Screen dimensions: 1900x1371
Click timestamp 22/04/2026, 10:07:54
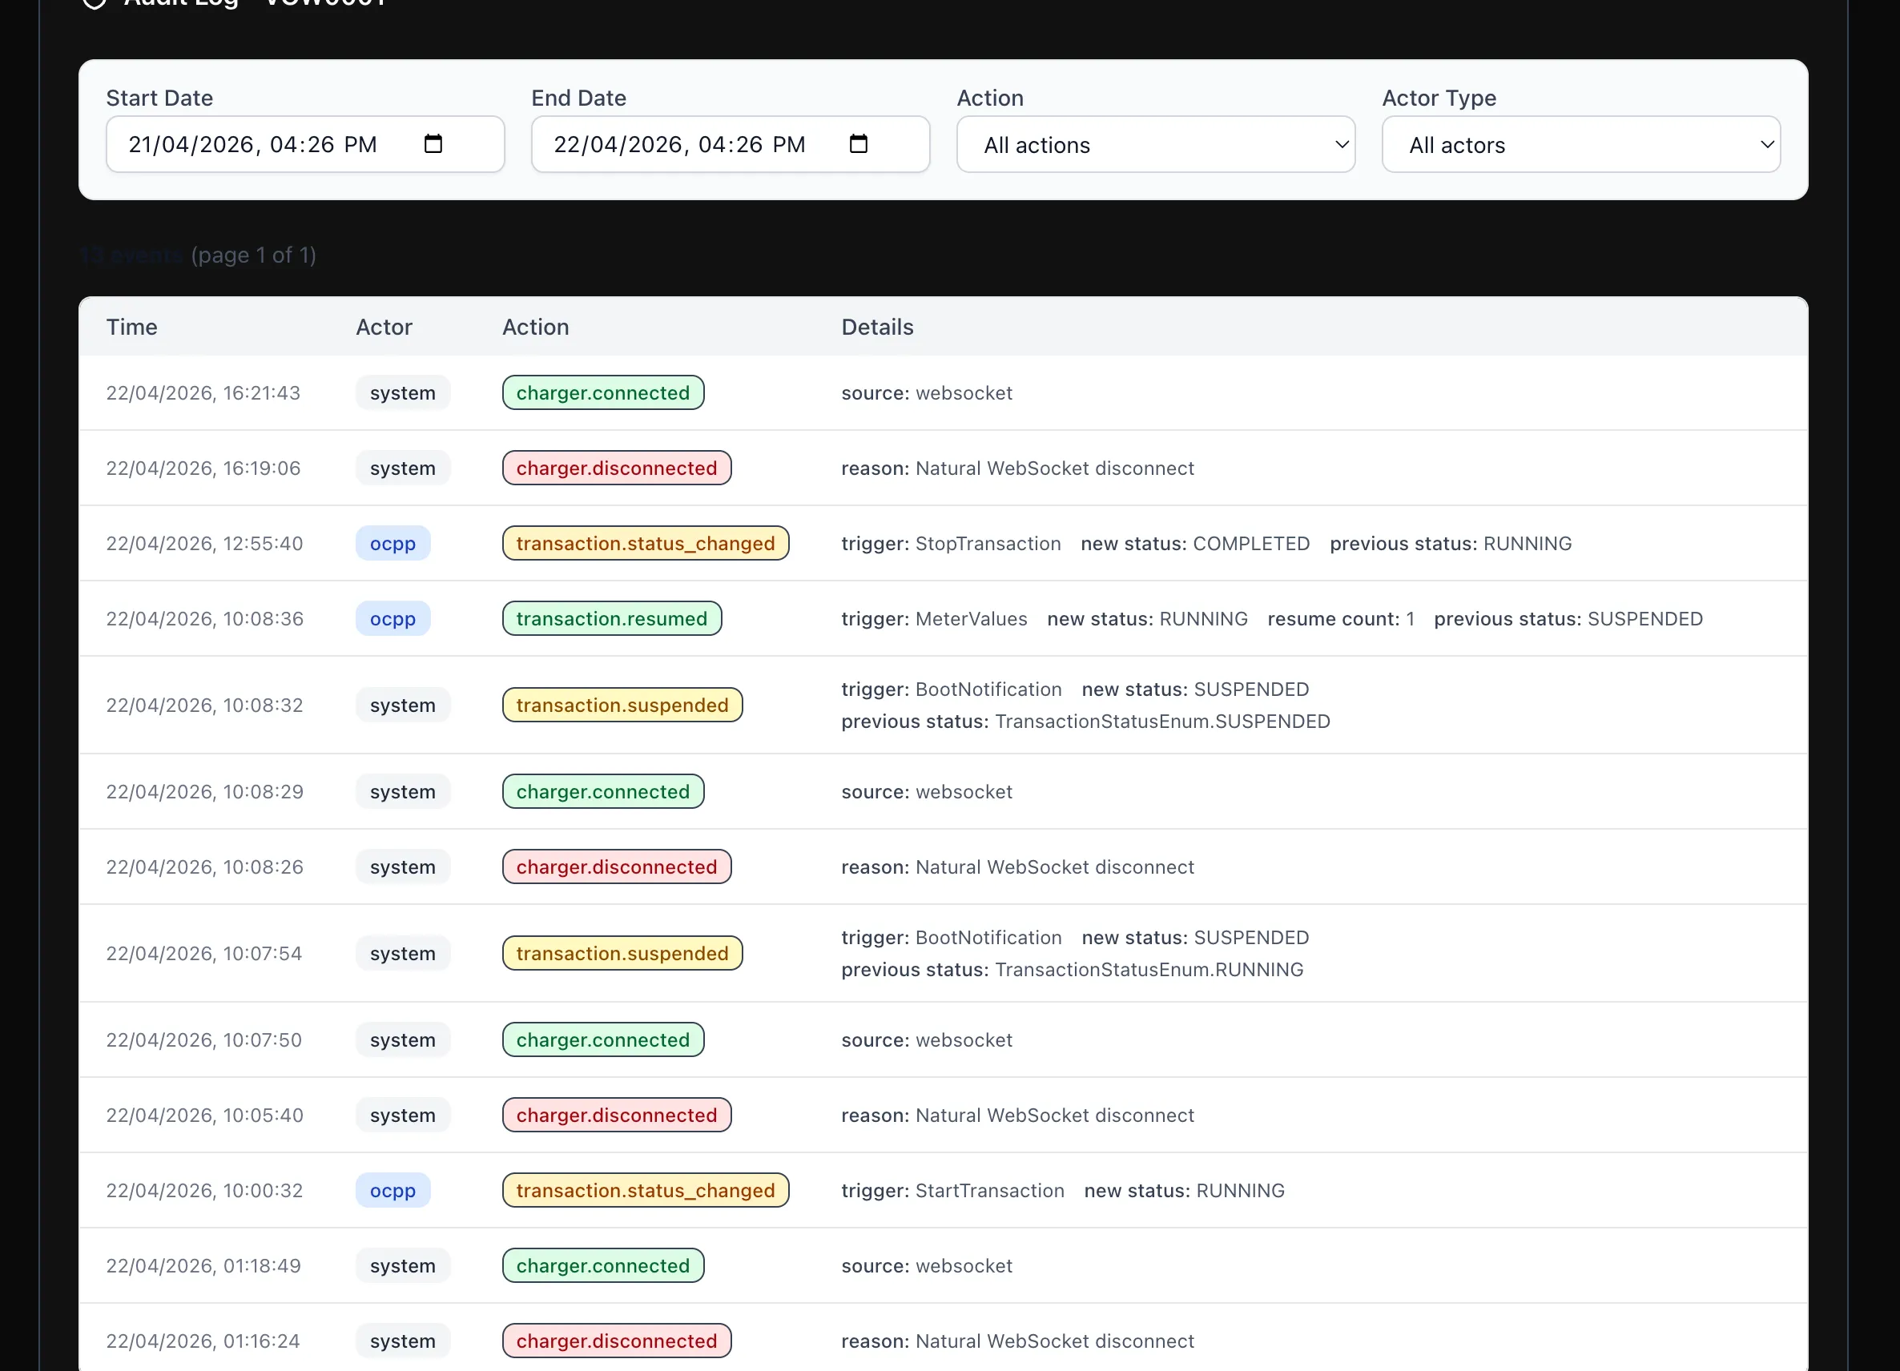pyautogui.click(x=203, y=953)
